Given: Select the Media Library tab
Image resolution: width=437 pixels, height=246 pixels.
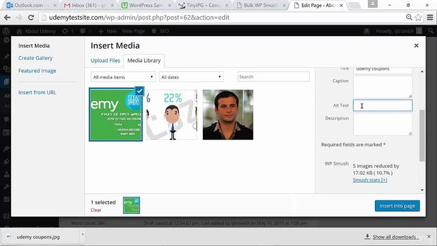Looking at the screenshot, I should (144, 61).
